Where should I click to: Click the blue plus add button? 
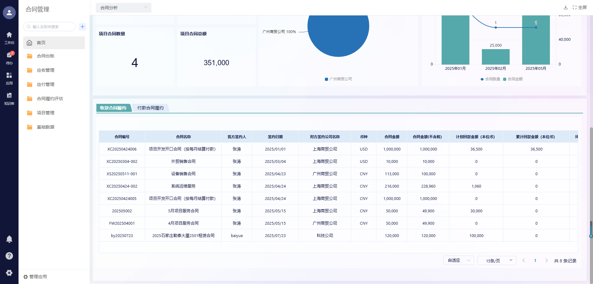(x=82, y=27)
